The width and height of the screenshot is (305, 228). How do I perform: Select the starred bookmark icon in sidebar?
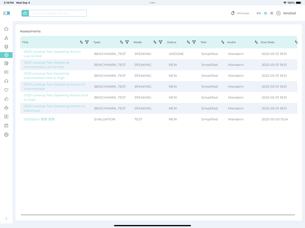[x=6, y=117]
